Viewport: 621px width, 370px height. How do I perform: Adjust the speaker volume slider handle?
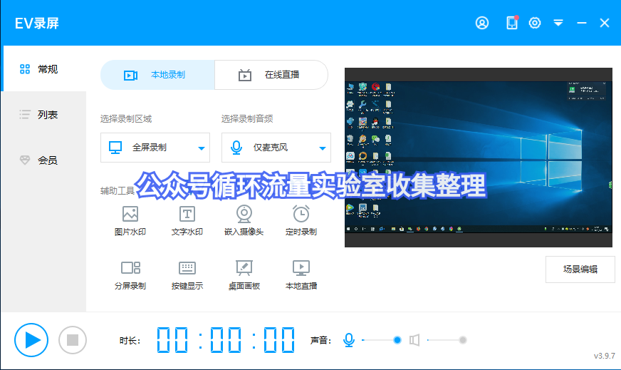pos(463,340)
